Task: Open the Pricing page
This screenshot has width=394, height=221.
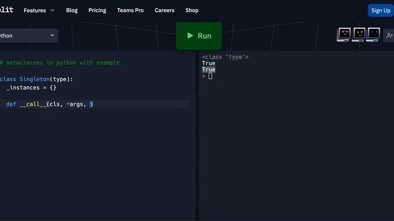Action: pos(97,10)
